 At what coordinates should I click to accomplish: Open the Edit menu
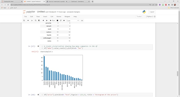pos(31,17)
